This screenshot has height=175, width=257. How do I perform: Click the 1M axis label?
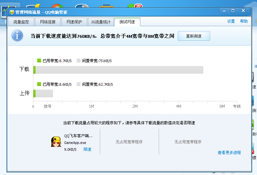91,106
